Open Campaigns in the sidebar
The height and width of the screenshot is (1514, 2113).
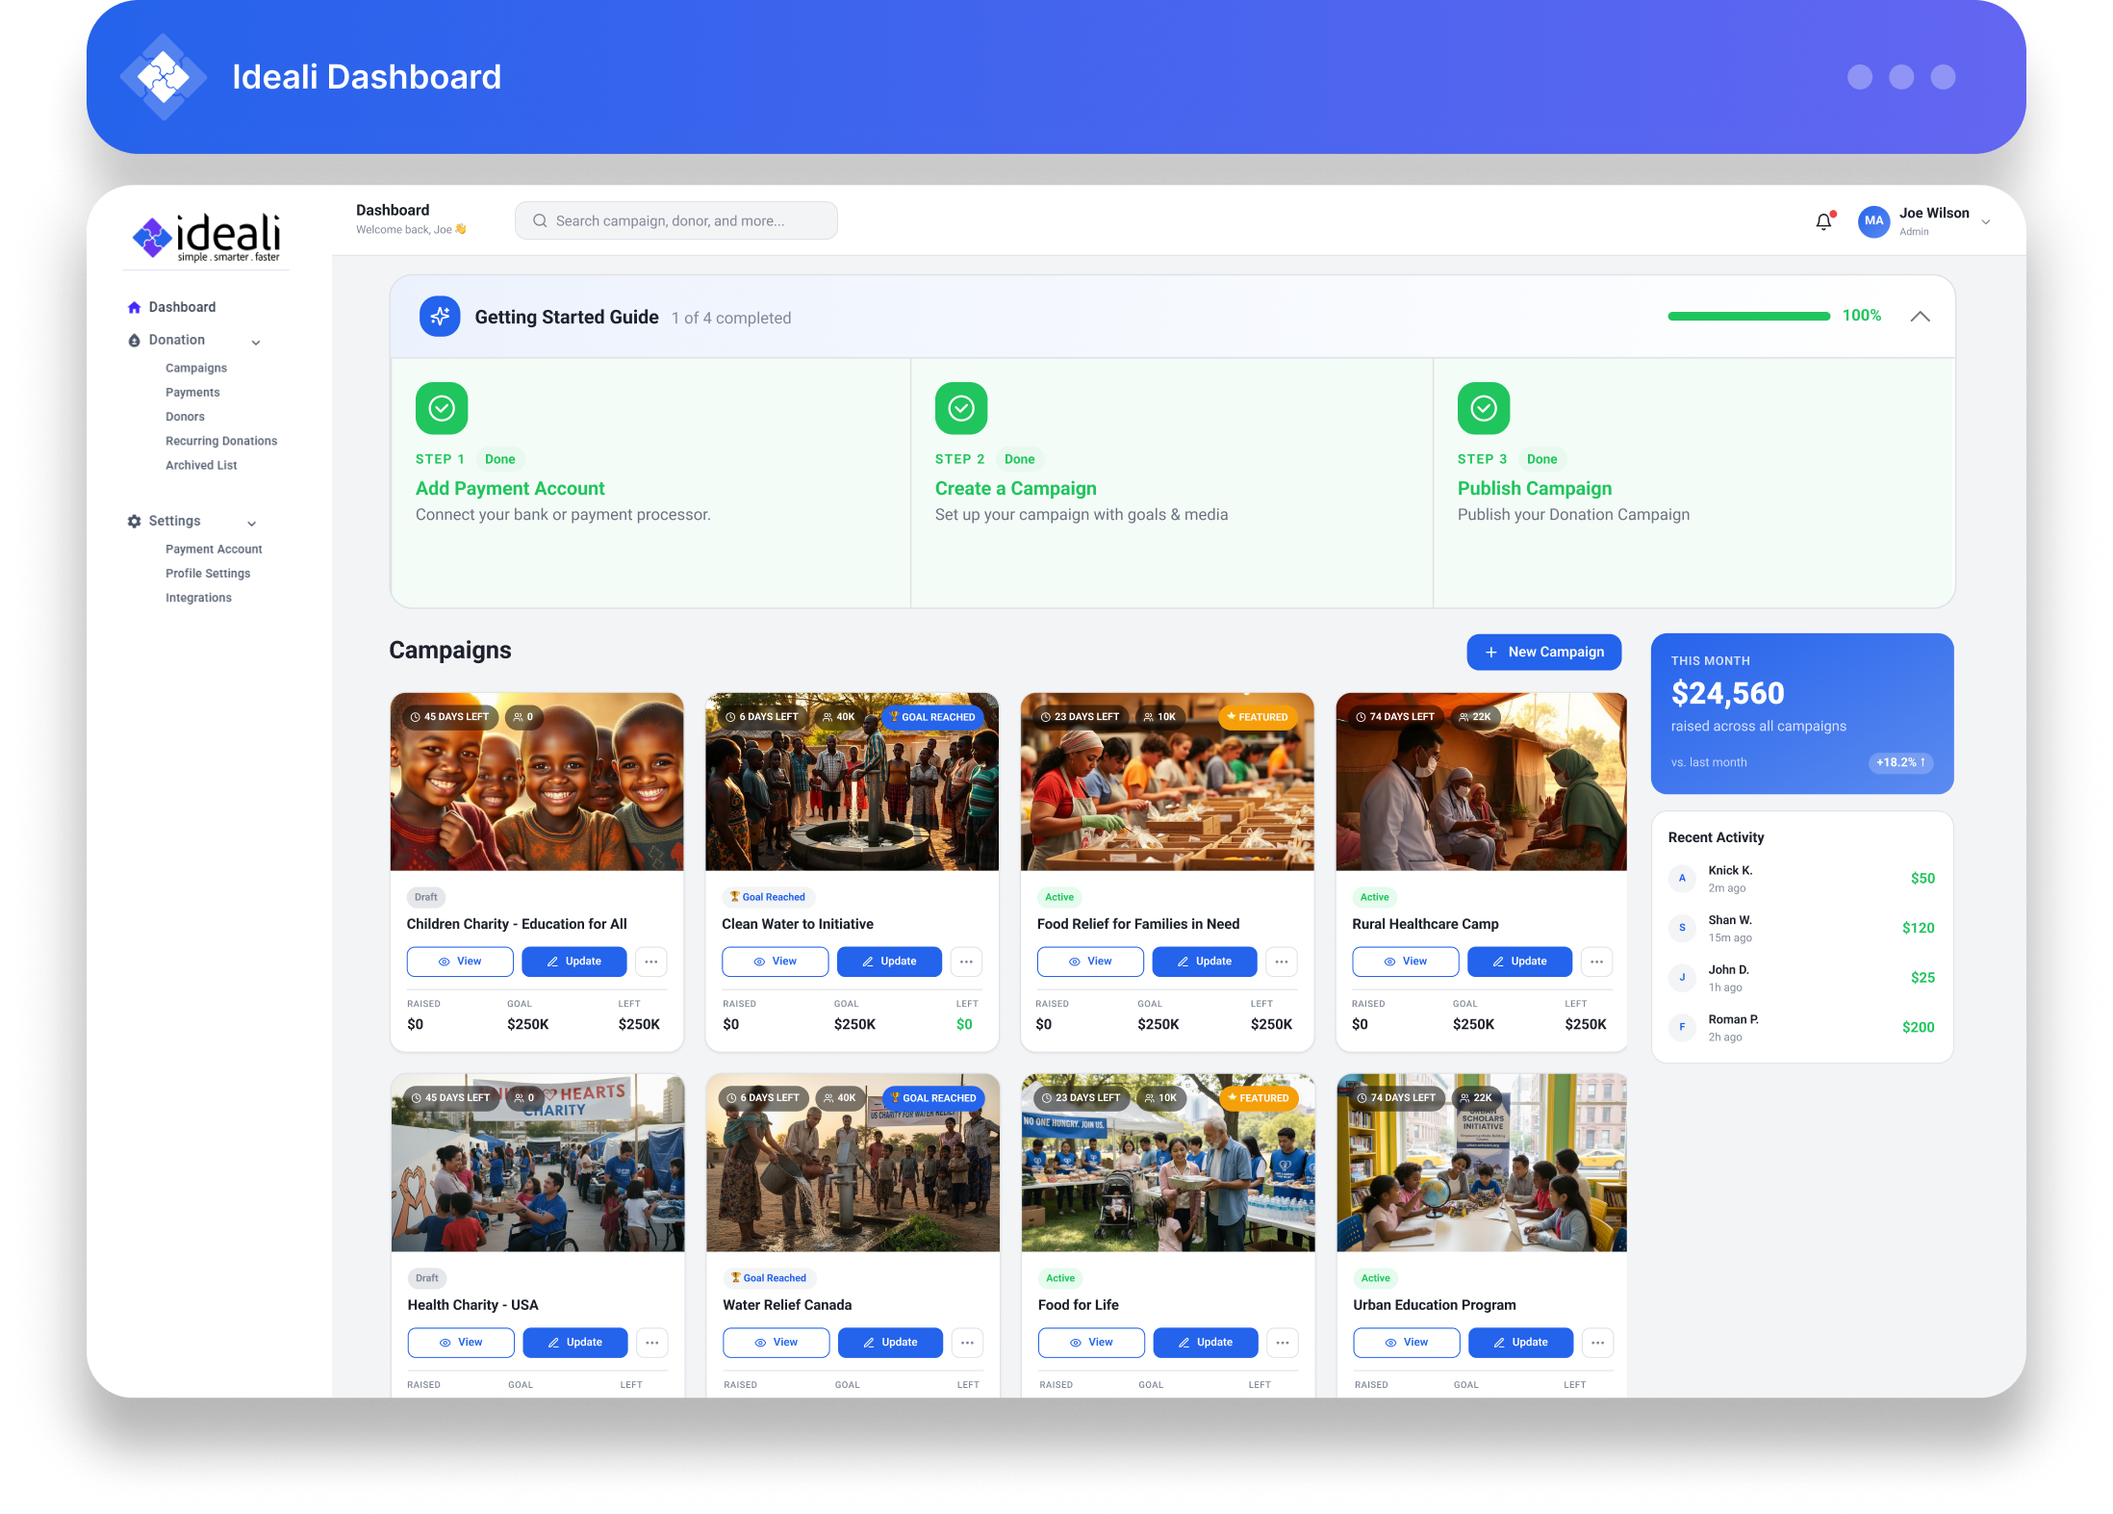click(196, 368)
